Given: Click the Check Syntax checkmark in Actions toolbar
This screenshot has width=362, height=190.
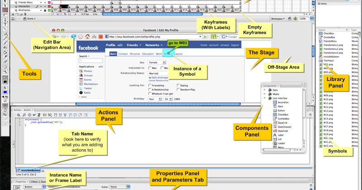Looking at the screenshot, I should point(34,115).
